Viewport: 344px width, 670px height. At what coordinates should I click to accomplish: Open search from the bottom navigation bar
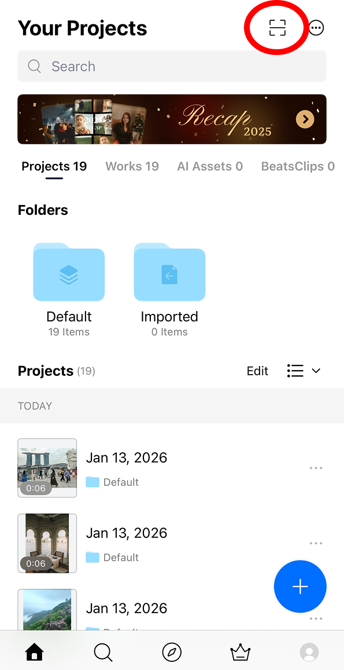(x=103, y=652)
